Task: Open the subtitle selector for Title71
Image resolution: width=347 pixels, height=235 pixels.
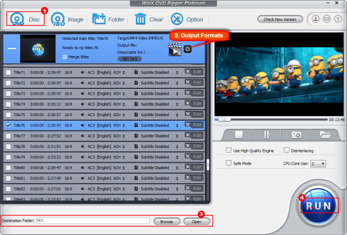Action: coord(177,72)
